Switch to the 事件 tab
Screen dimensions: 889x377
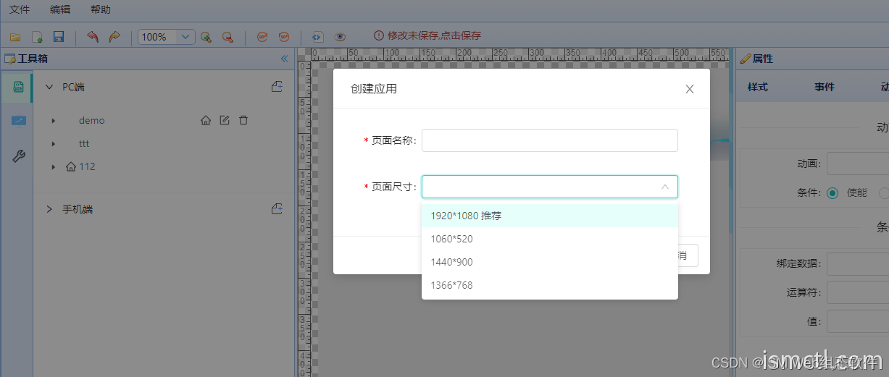pos(825,87)
